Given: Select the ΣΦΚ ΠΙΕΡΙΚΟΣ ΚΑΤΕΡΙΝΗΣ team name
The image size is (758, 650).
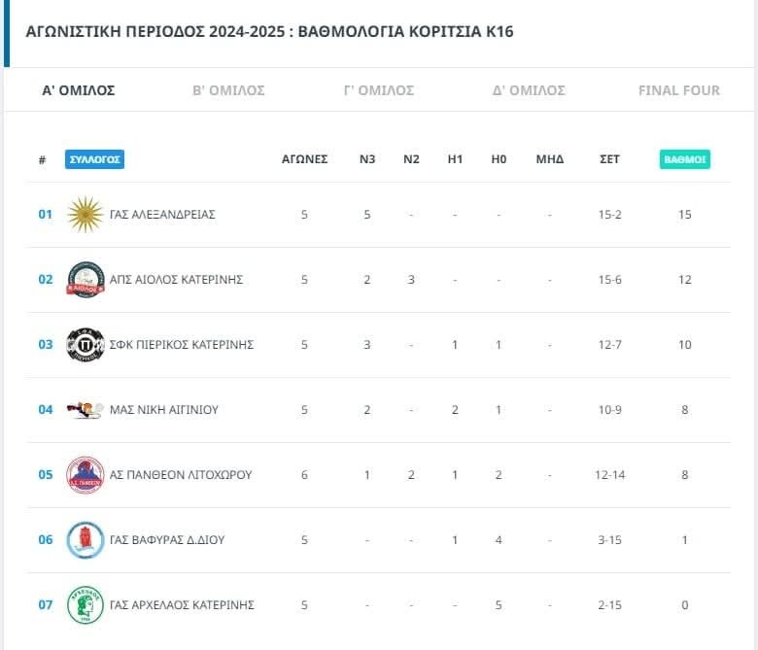Looking at the screenshot, I should coord(182,345).
